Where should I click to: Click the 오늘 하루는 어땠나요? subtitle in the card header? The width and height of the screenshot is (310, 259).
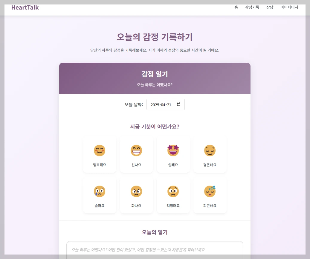155,85
